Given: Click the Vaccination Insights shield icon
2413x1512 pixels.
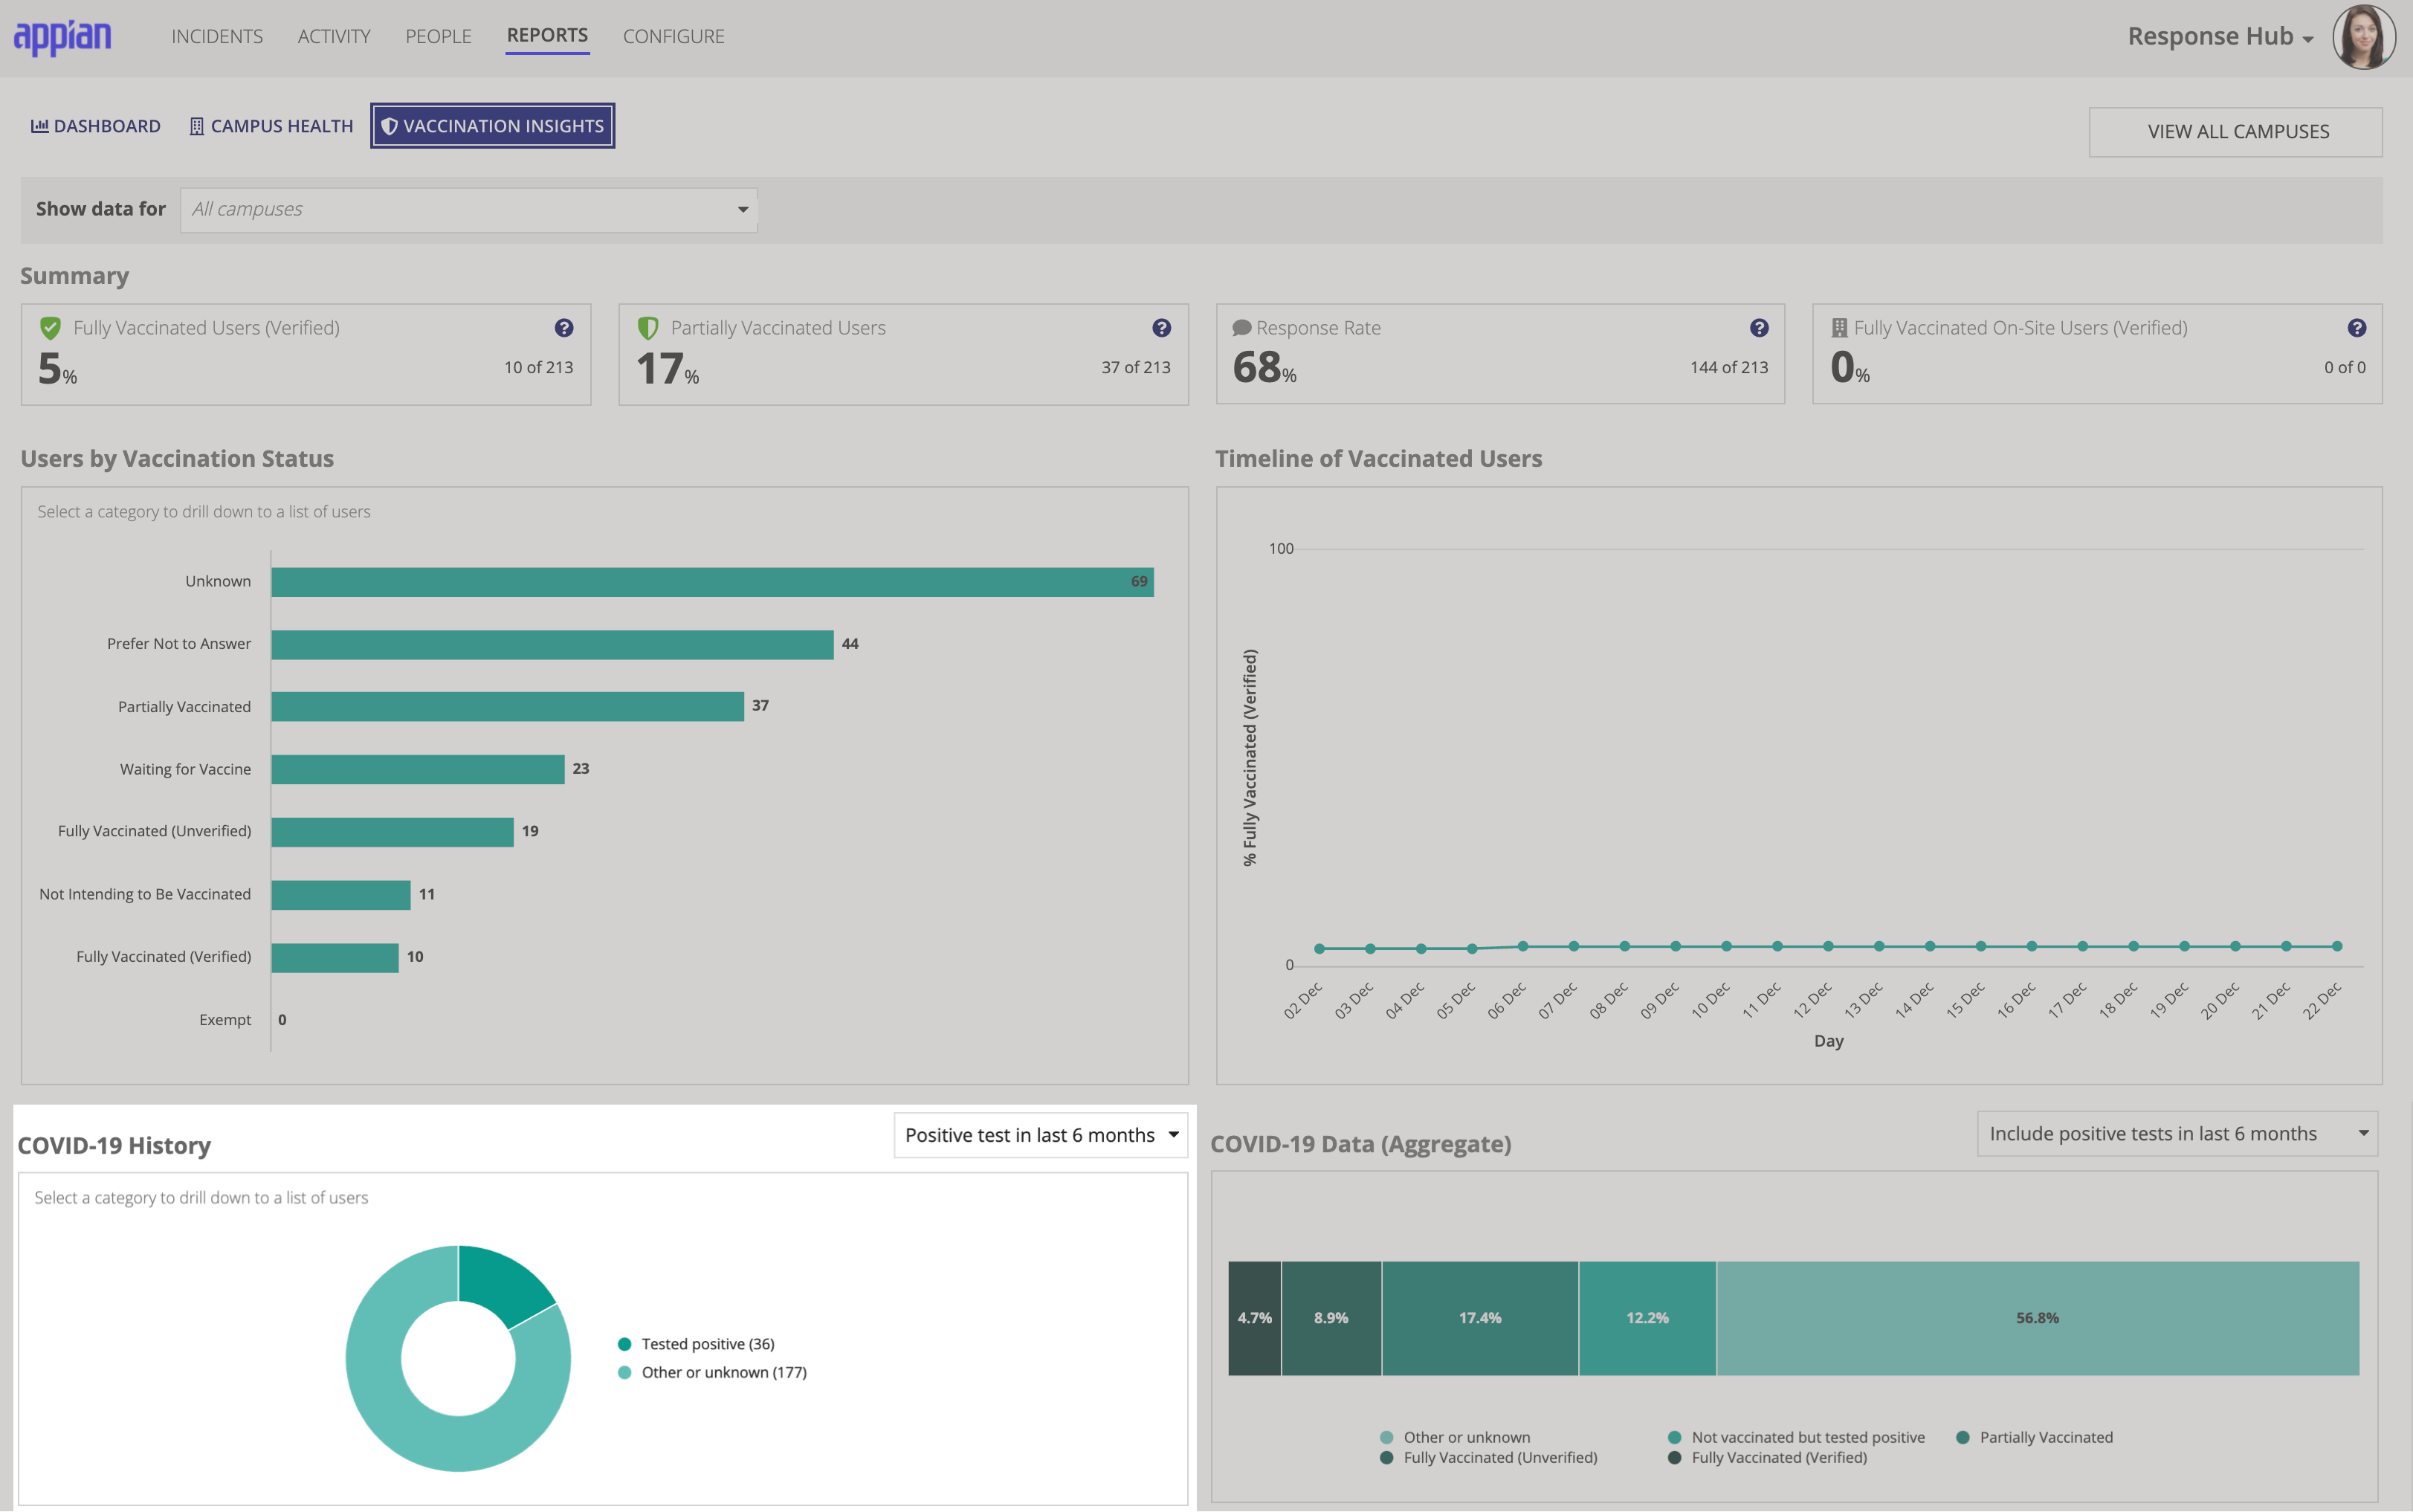Looking at the screenshot, I should [390, 126].
